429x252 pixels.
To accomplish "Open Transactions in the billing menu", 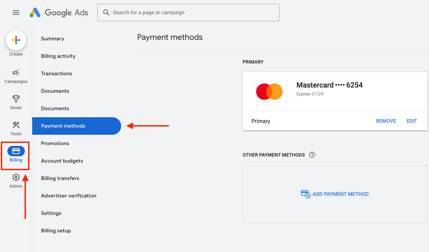I will [x=56, y=74].
